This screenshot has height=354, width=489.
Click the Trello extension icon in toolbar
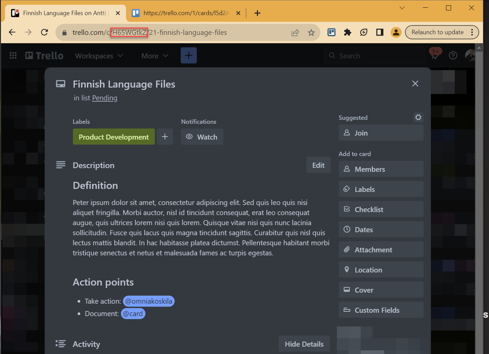pos(331,32)
